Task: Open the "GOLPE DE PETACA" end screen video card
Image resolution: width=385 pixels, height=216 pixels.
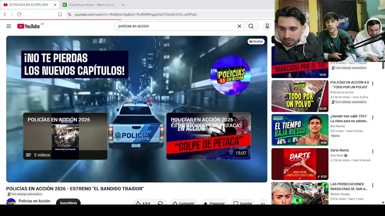Action: [x=208, y=136]
